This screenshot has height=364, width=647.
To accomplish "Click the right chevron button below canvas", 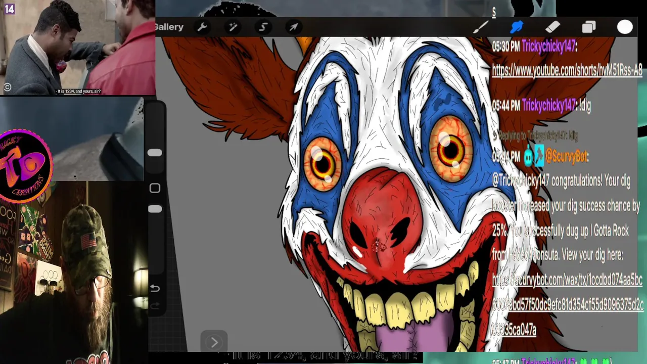I will [x=214, y=342].
